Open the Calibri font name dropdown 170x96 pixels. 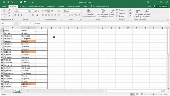(28, 11)
